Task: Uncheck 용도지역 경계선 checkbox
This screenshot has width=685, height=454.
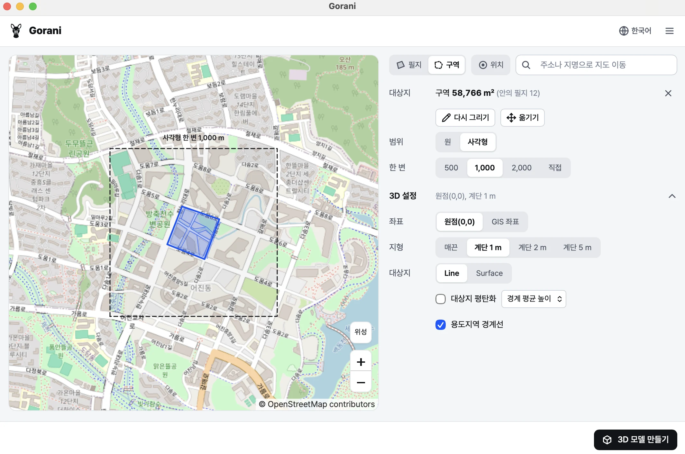Action: pyautogui.click(x=441, y=325)
